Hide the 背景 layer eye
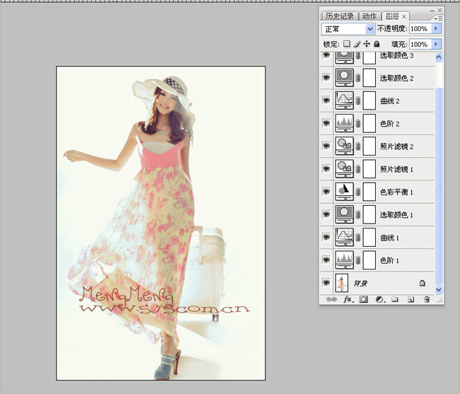Screen dimensions: 460x394 coord(326,283)
